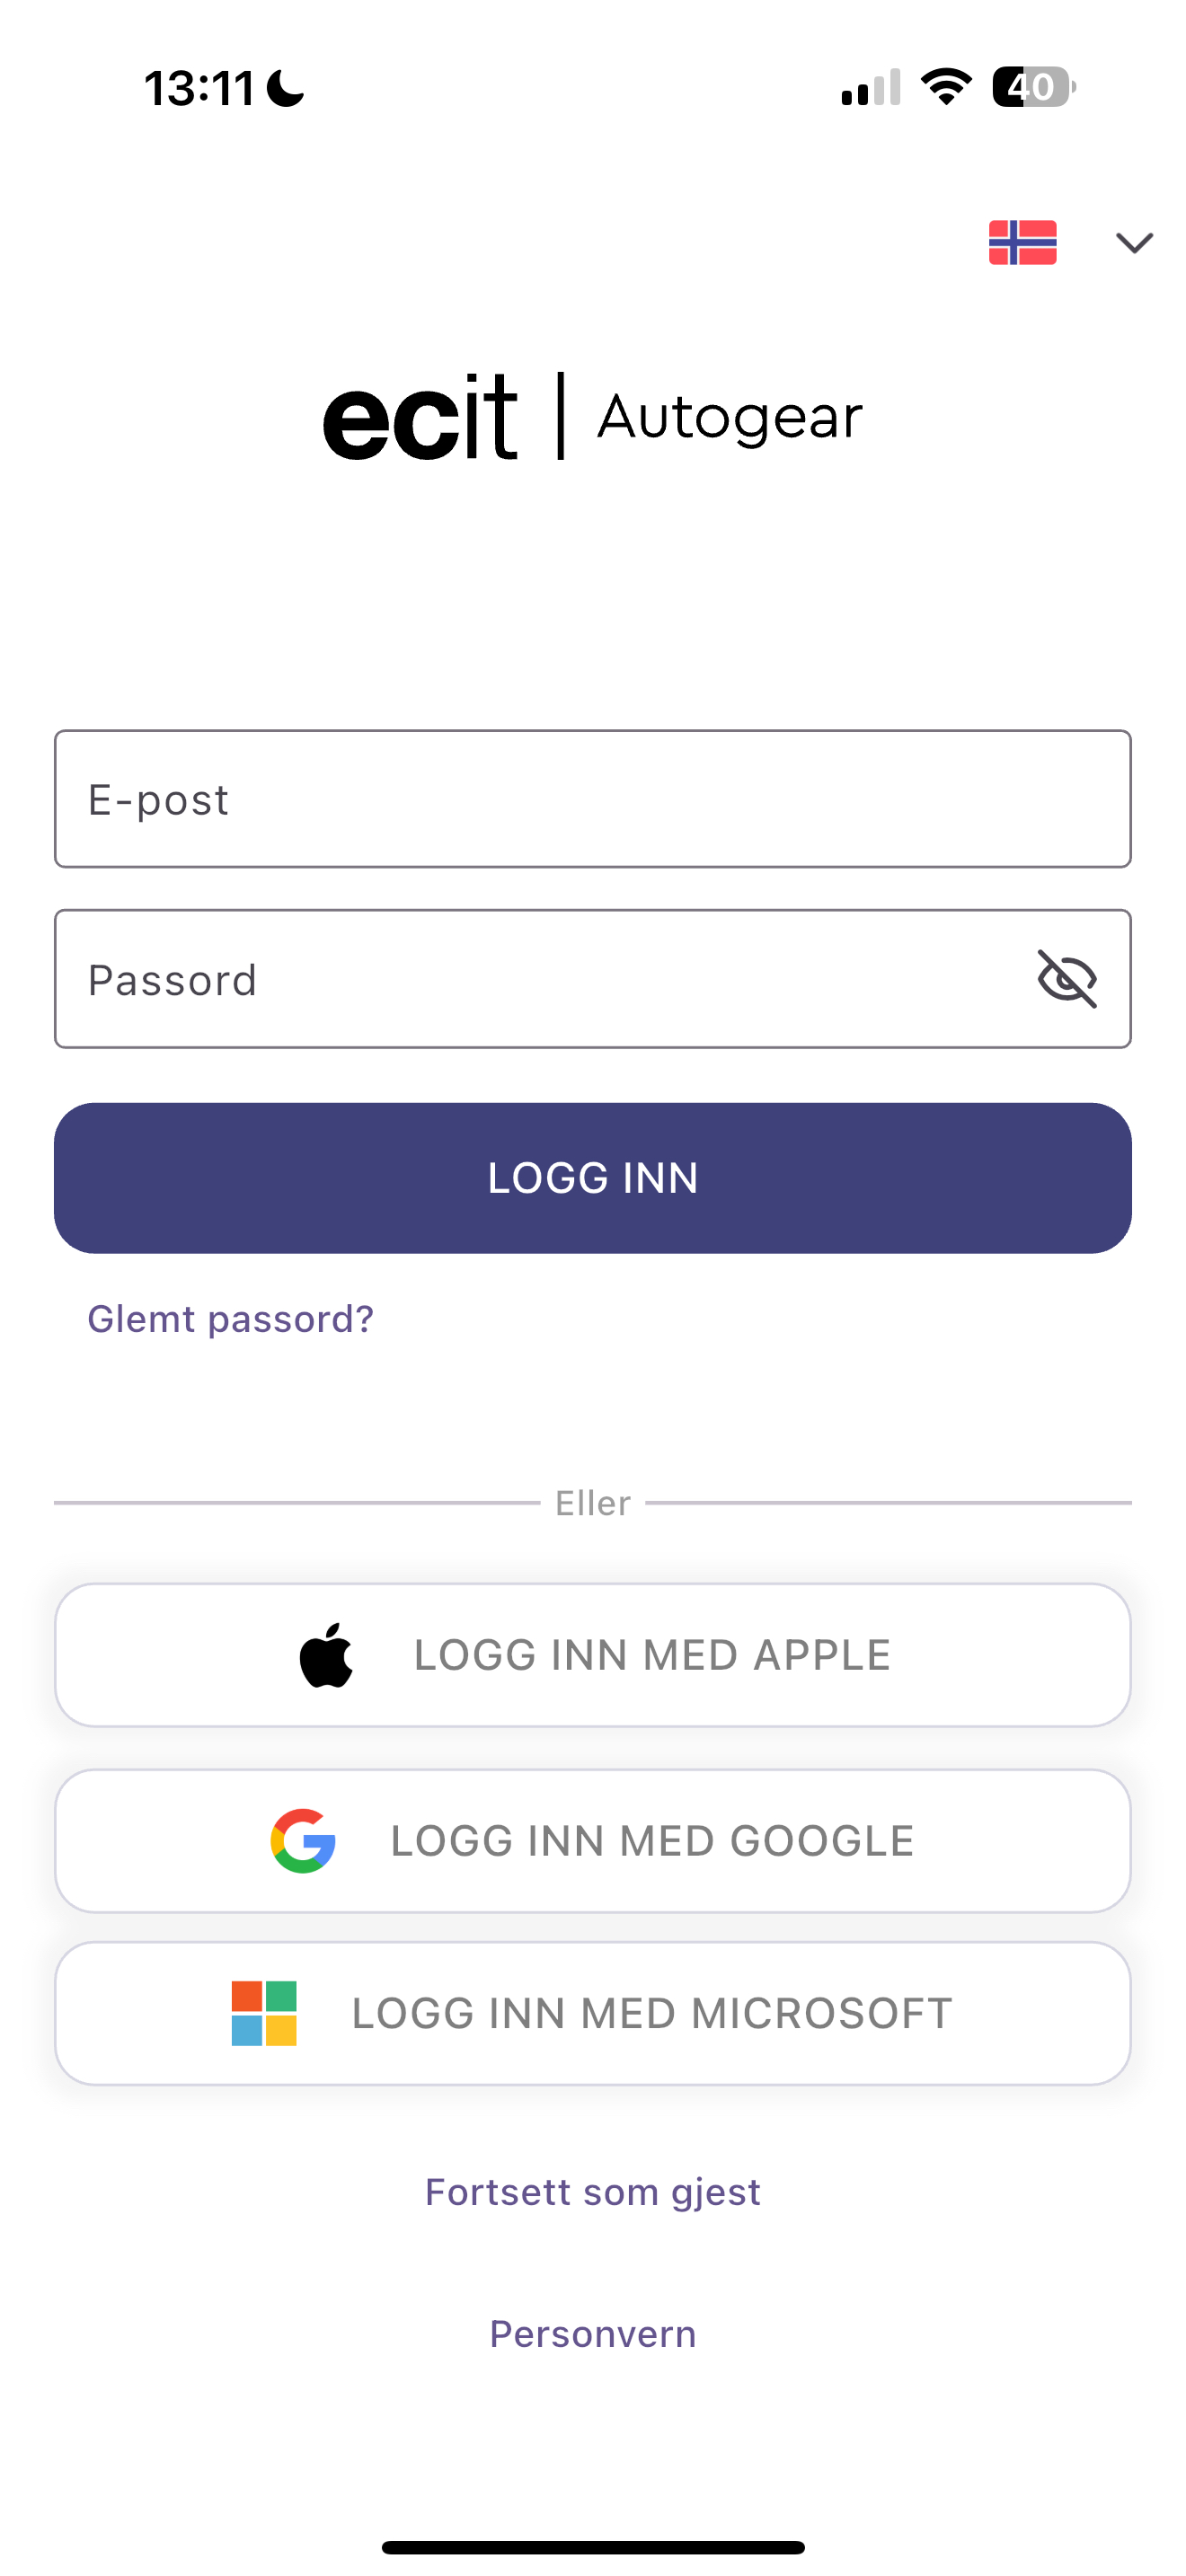Focus the E-post input field
The height and width of the screenshot is (2576, 1186).
(593, 799)
